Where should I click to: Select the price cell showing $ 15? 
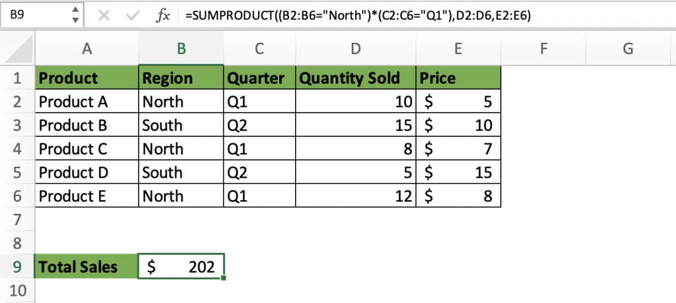pyautogui.click(x=458, y=173)
